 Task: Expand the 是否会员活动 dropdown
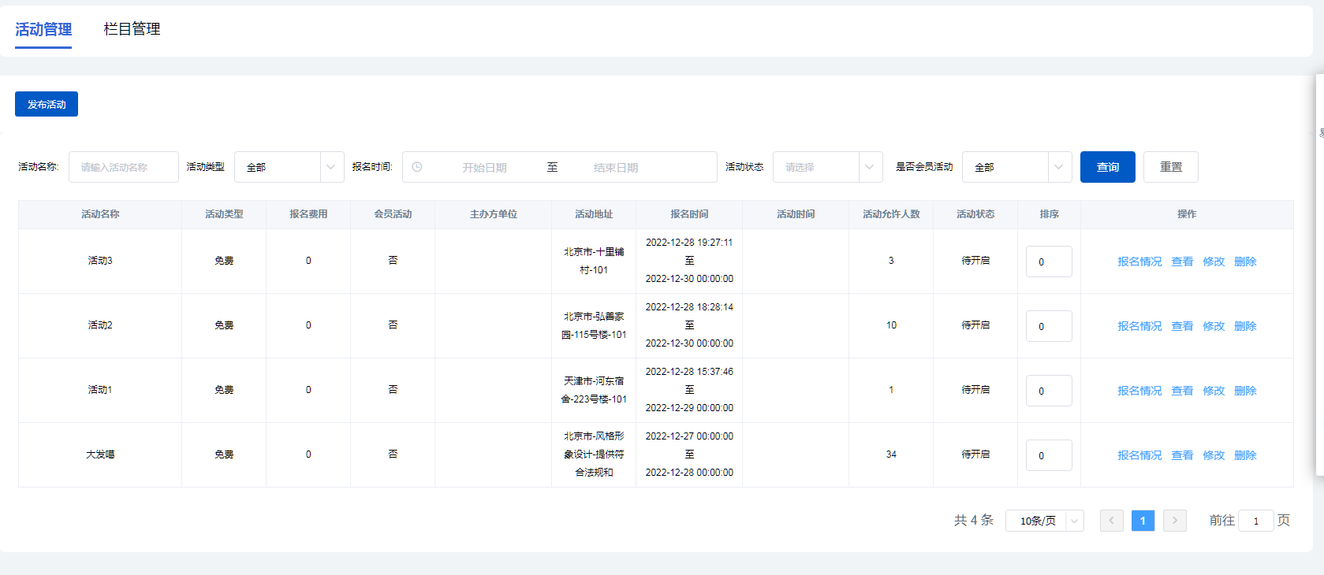click(1017, 167)
